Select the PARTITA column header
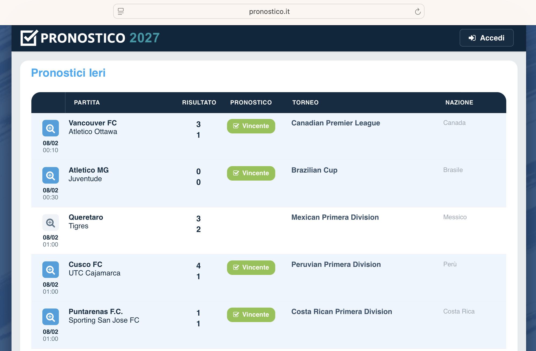 pyautogui.click(x=87, y=103)
